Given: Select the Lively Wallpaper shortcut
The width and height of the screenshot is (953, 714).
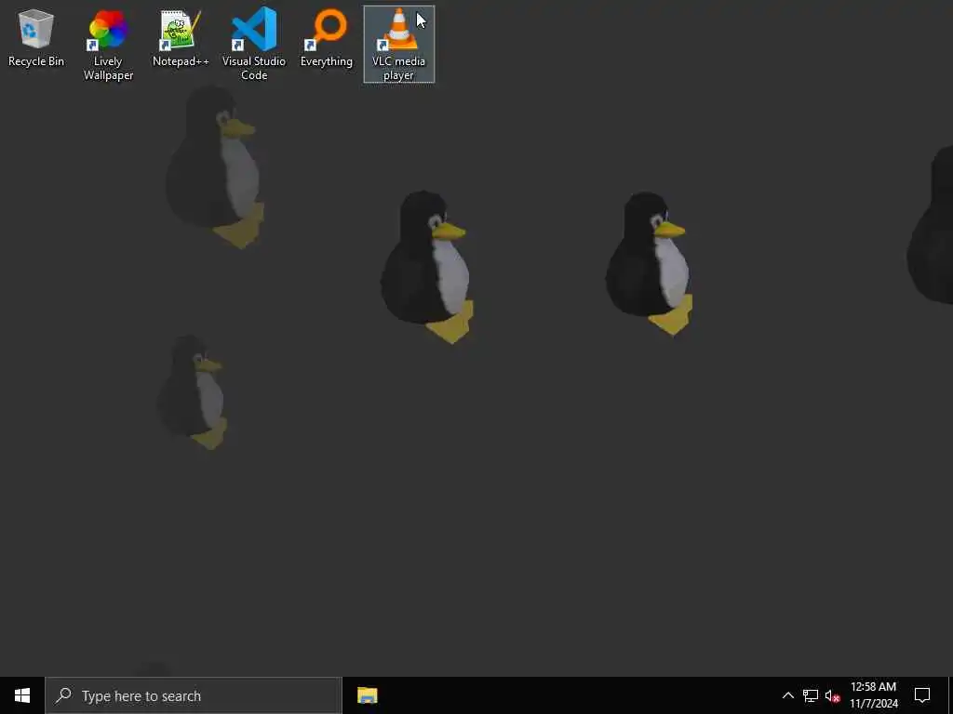Looking at the screenshot, I should click(108, 45).
